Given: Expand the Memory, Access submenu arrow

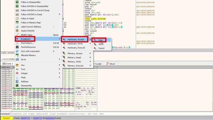Looking at the screenshot, I should [x=90, y=53].
